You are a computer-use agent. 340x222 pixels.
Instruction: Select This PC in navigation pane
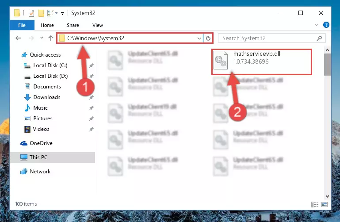click(38, 157)
